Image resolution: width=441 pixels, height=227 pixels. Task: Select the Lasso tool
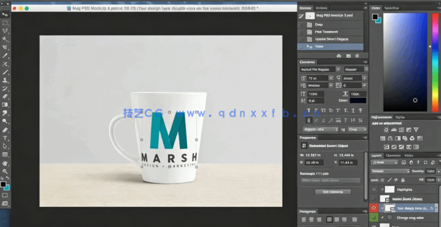[x=5, y=31]
